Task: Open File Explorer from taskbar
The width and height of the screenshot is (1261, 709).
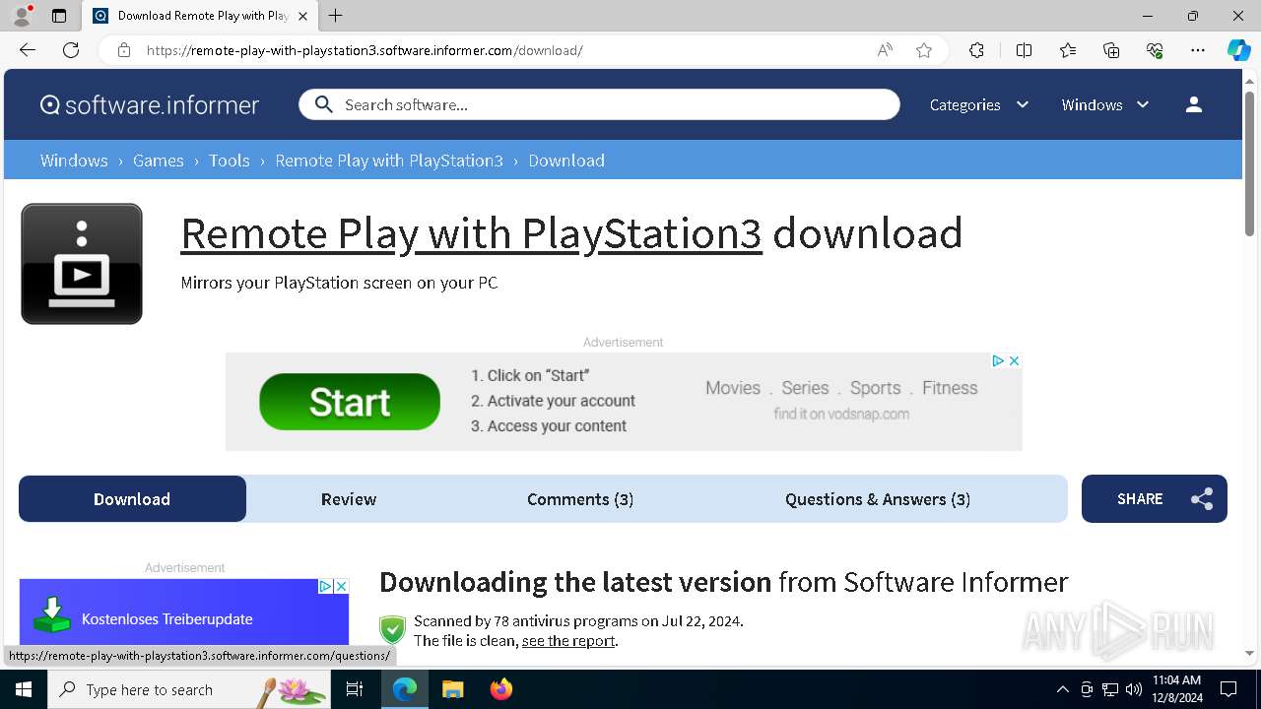Action: click(x=452, y=689)
